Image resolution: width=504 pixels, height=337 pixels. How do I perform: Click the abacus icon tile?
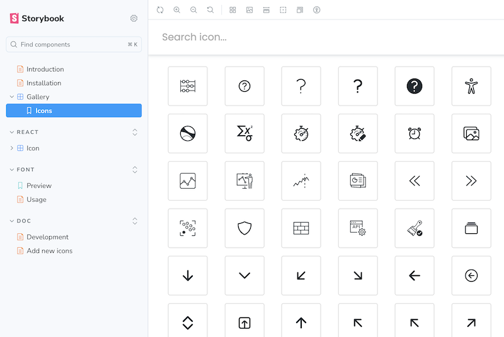[188, 86]
